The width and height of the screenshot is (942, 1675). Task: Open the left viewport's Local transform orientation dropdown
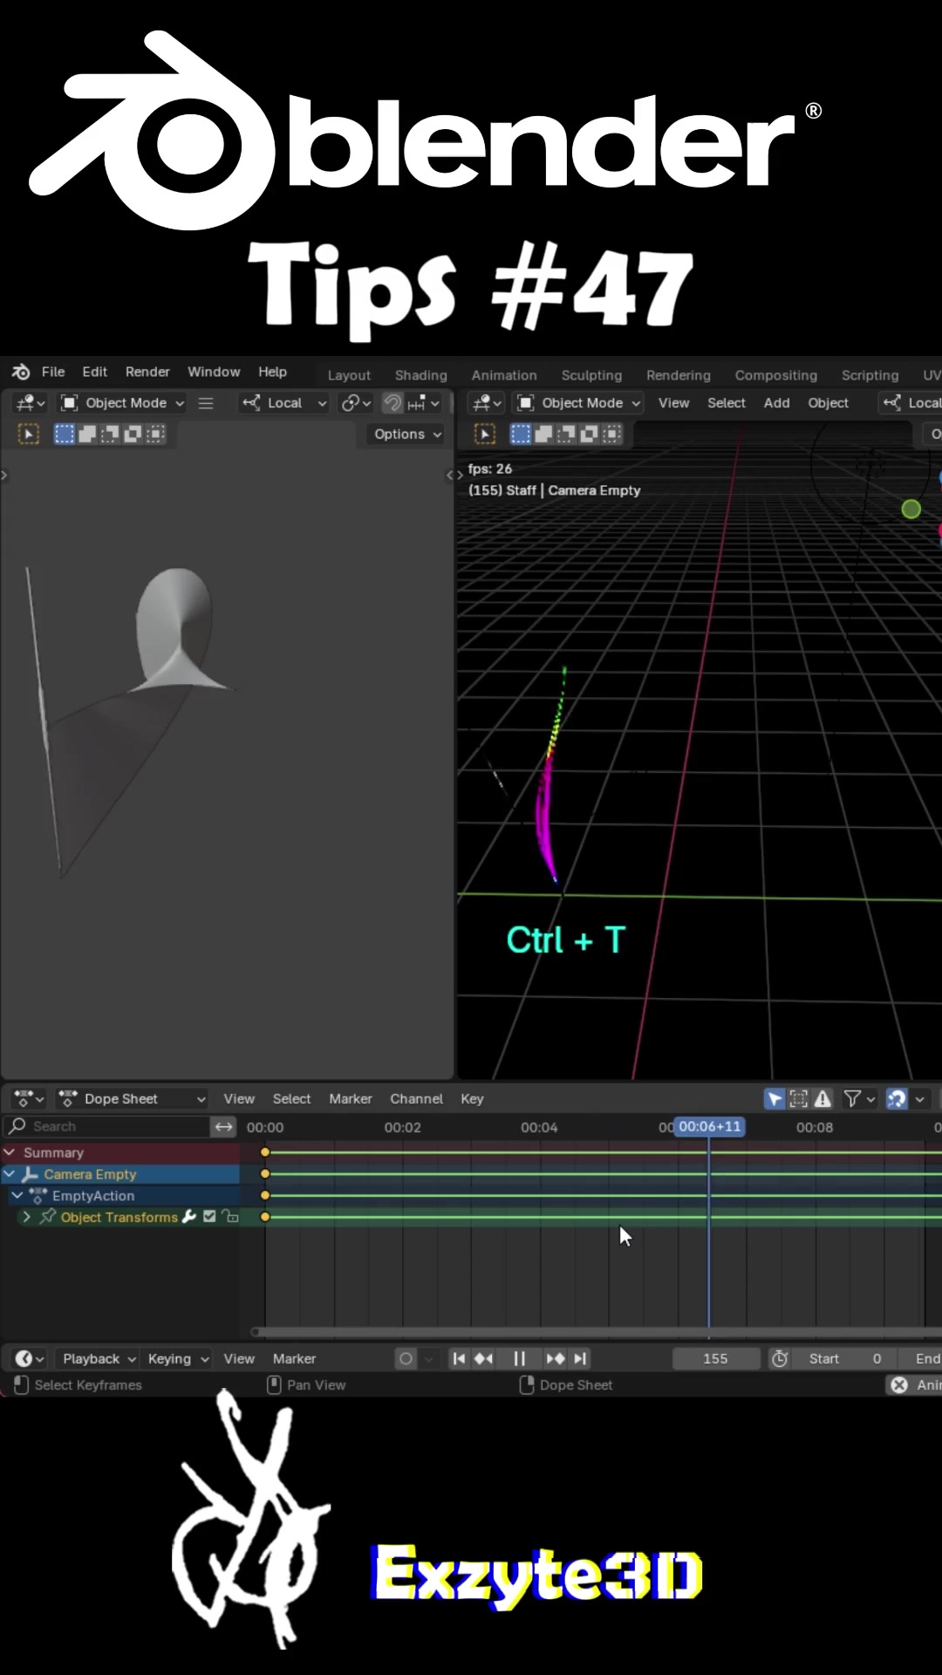click(284, 402)
